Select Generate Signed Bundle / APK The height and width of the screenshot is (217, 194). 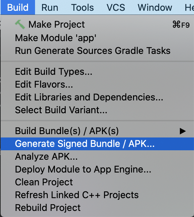click(97, 144)
